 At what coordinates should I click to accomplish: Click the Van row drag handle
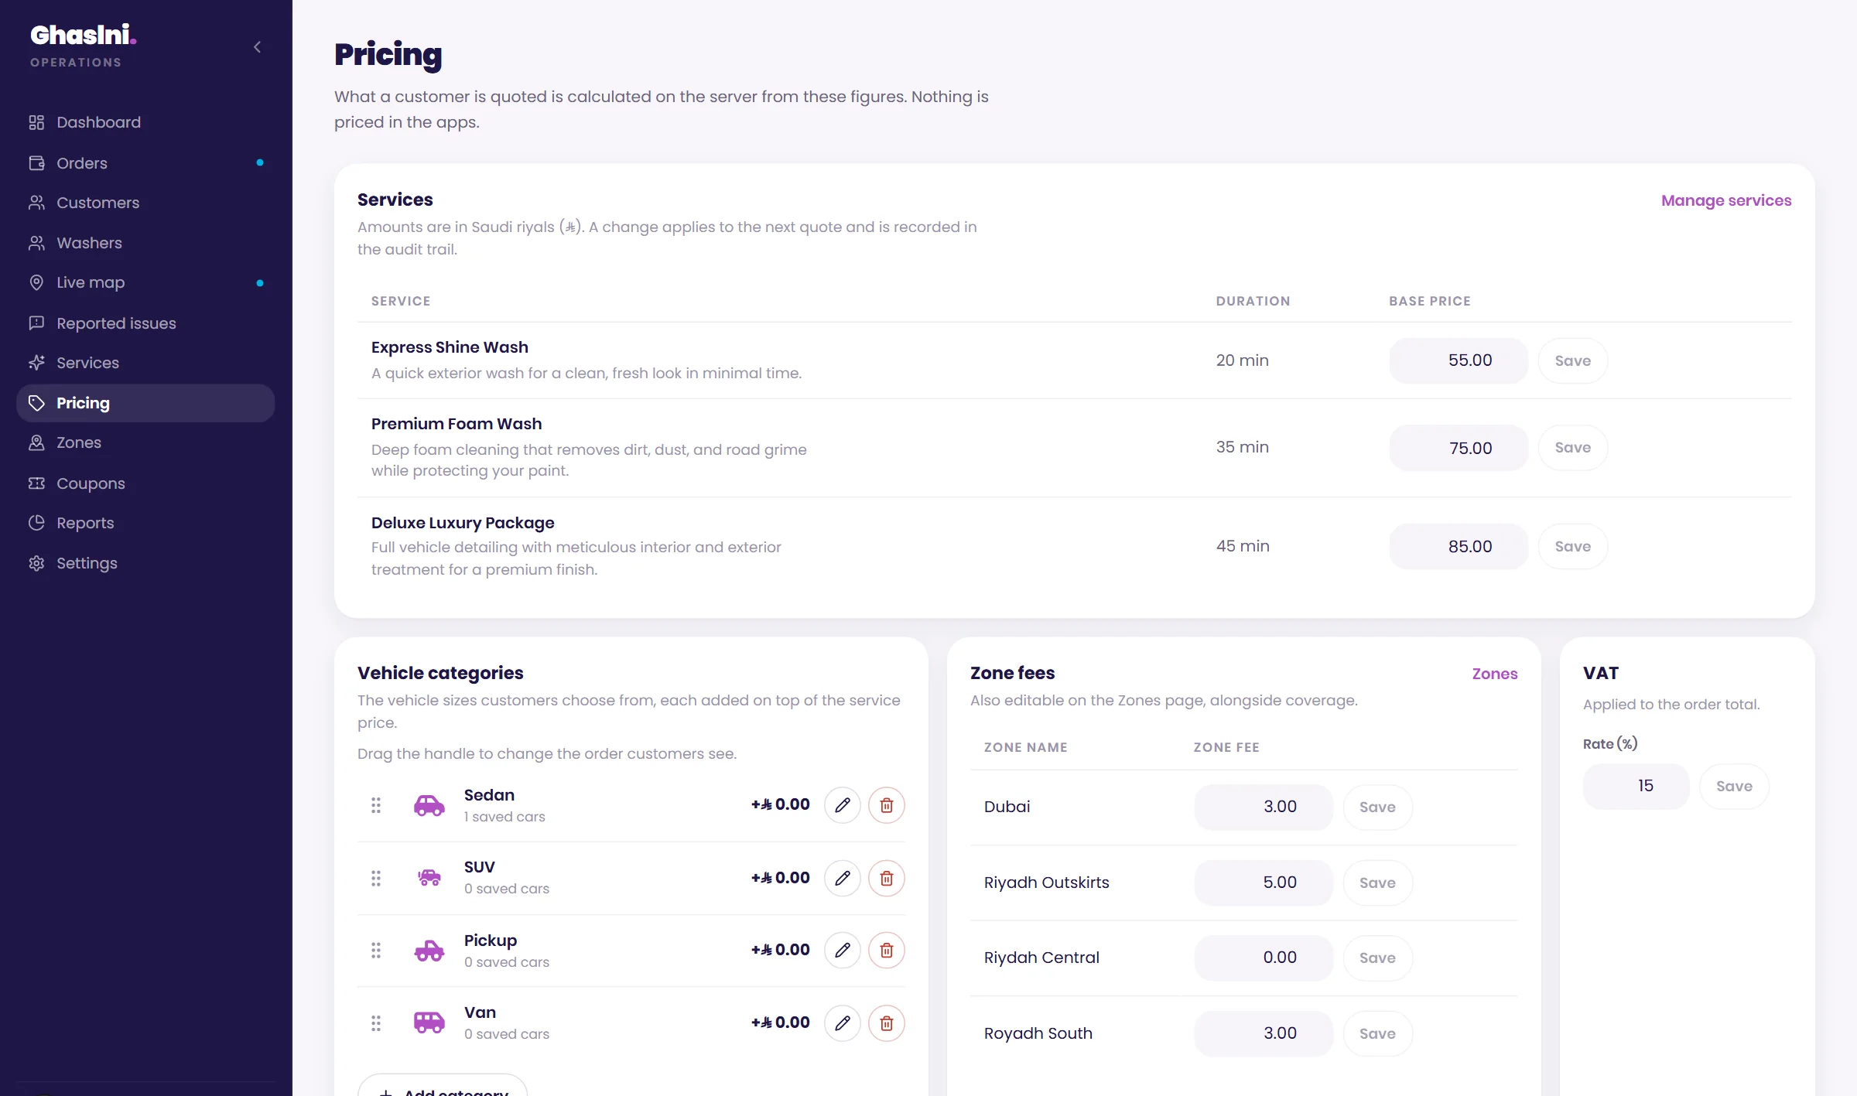click(x=376, y=1023)
